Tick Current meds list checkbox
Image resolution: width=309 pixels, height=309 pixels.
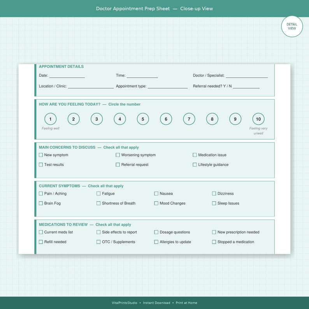coord(41,232)
